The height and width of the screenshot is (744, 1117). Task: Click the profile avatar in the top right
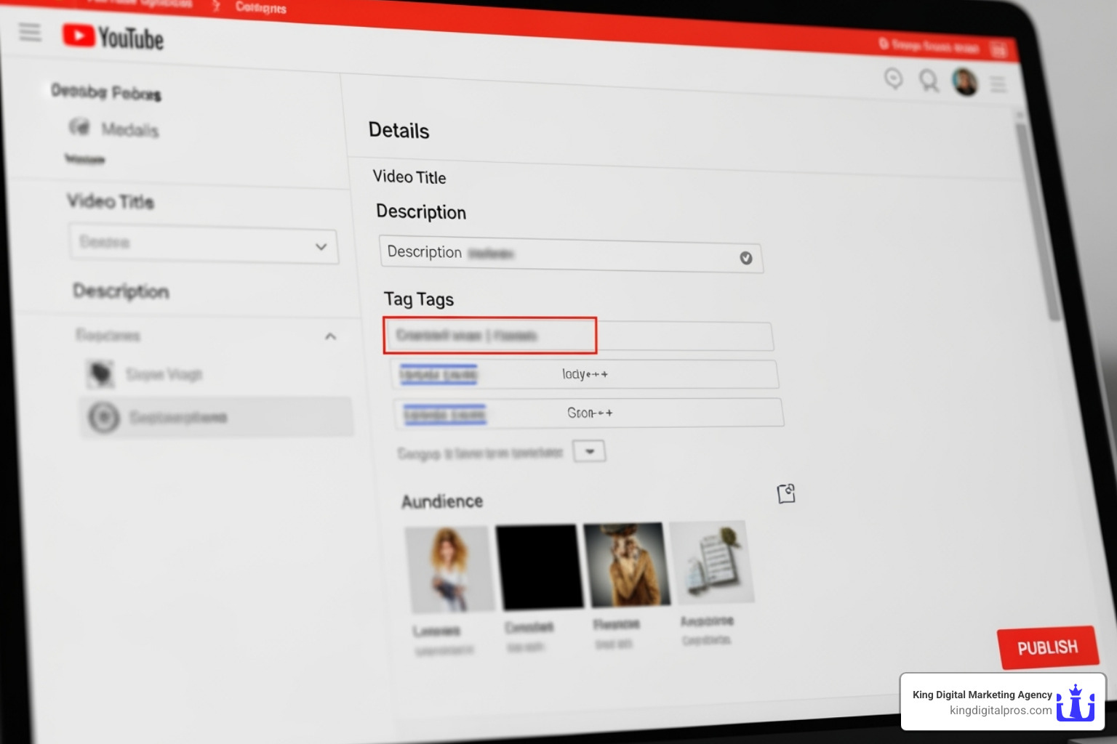tap(964, 82)
